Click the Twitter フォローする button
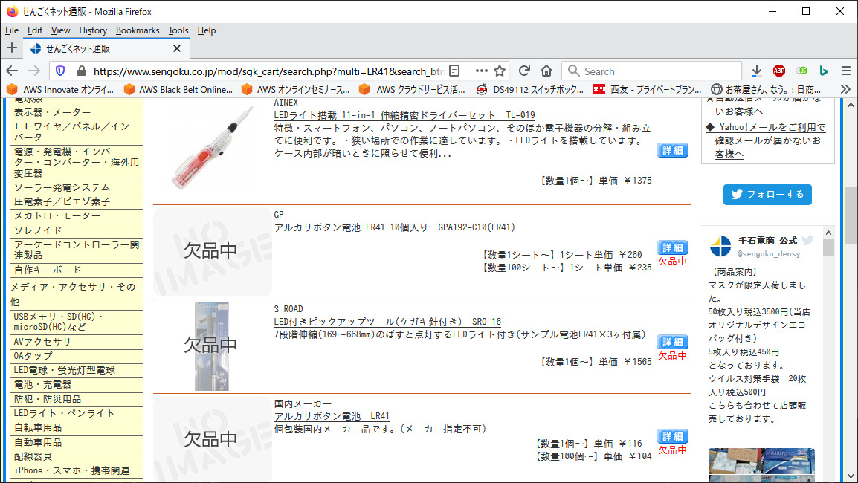 point(767,194)
